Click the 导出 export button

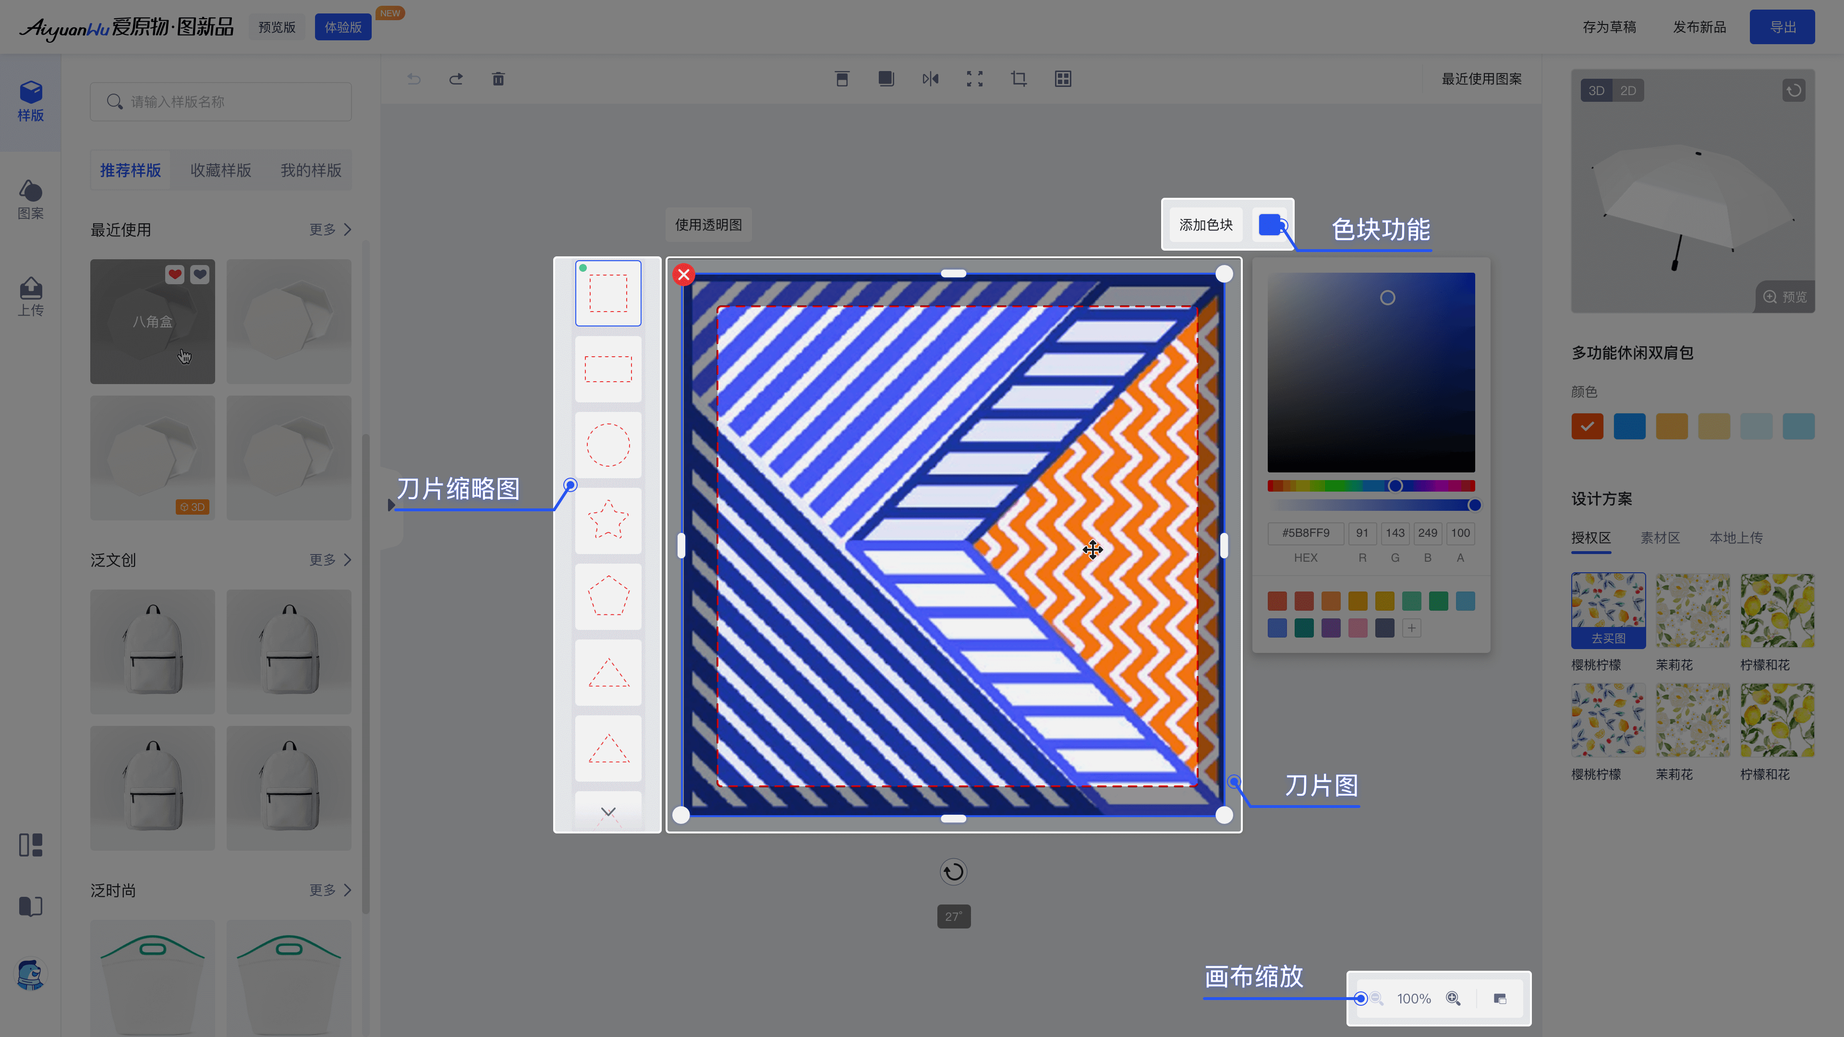click(x=1783, y=27)
